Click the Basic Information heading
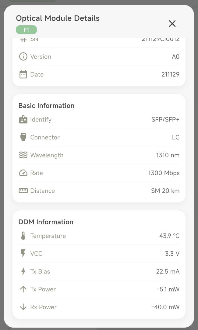Viewport: 198px width, 330px height. point(46,106)
